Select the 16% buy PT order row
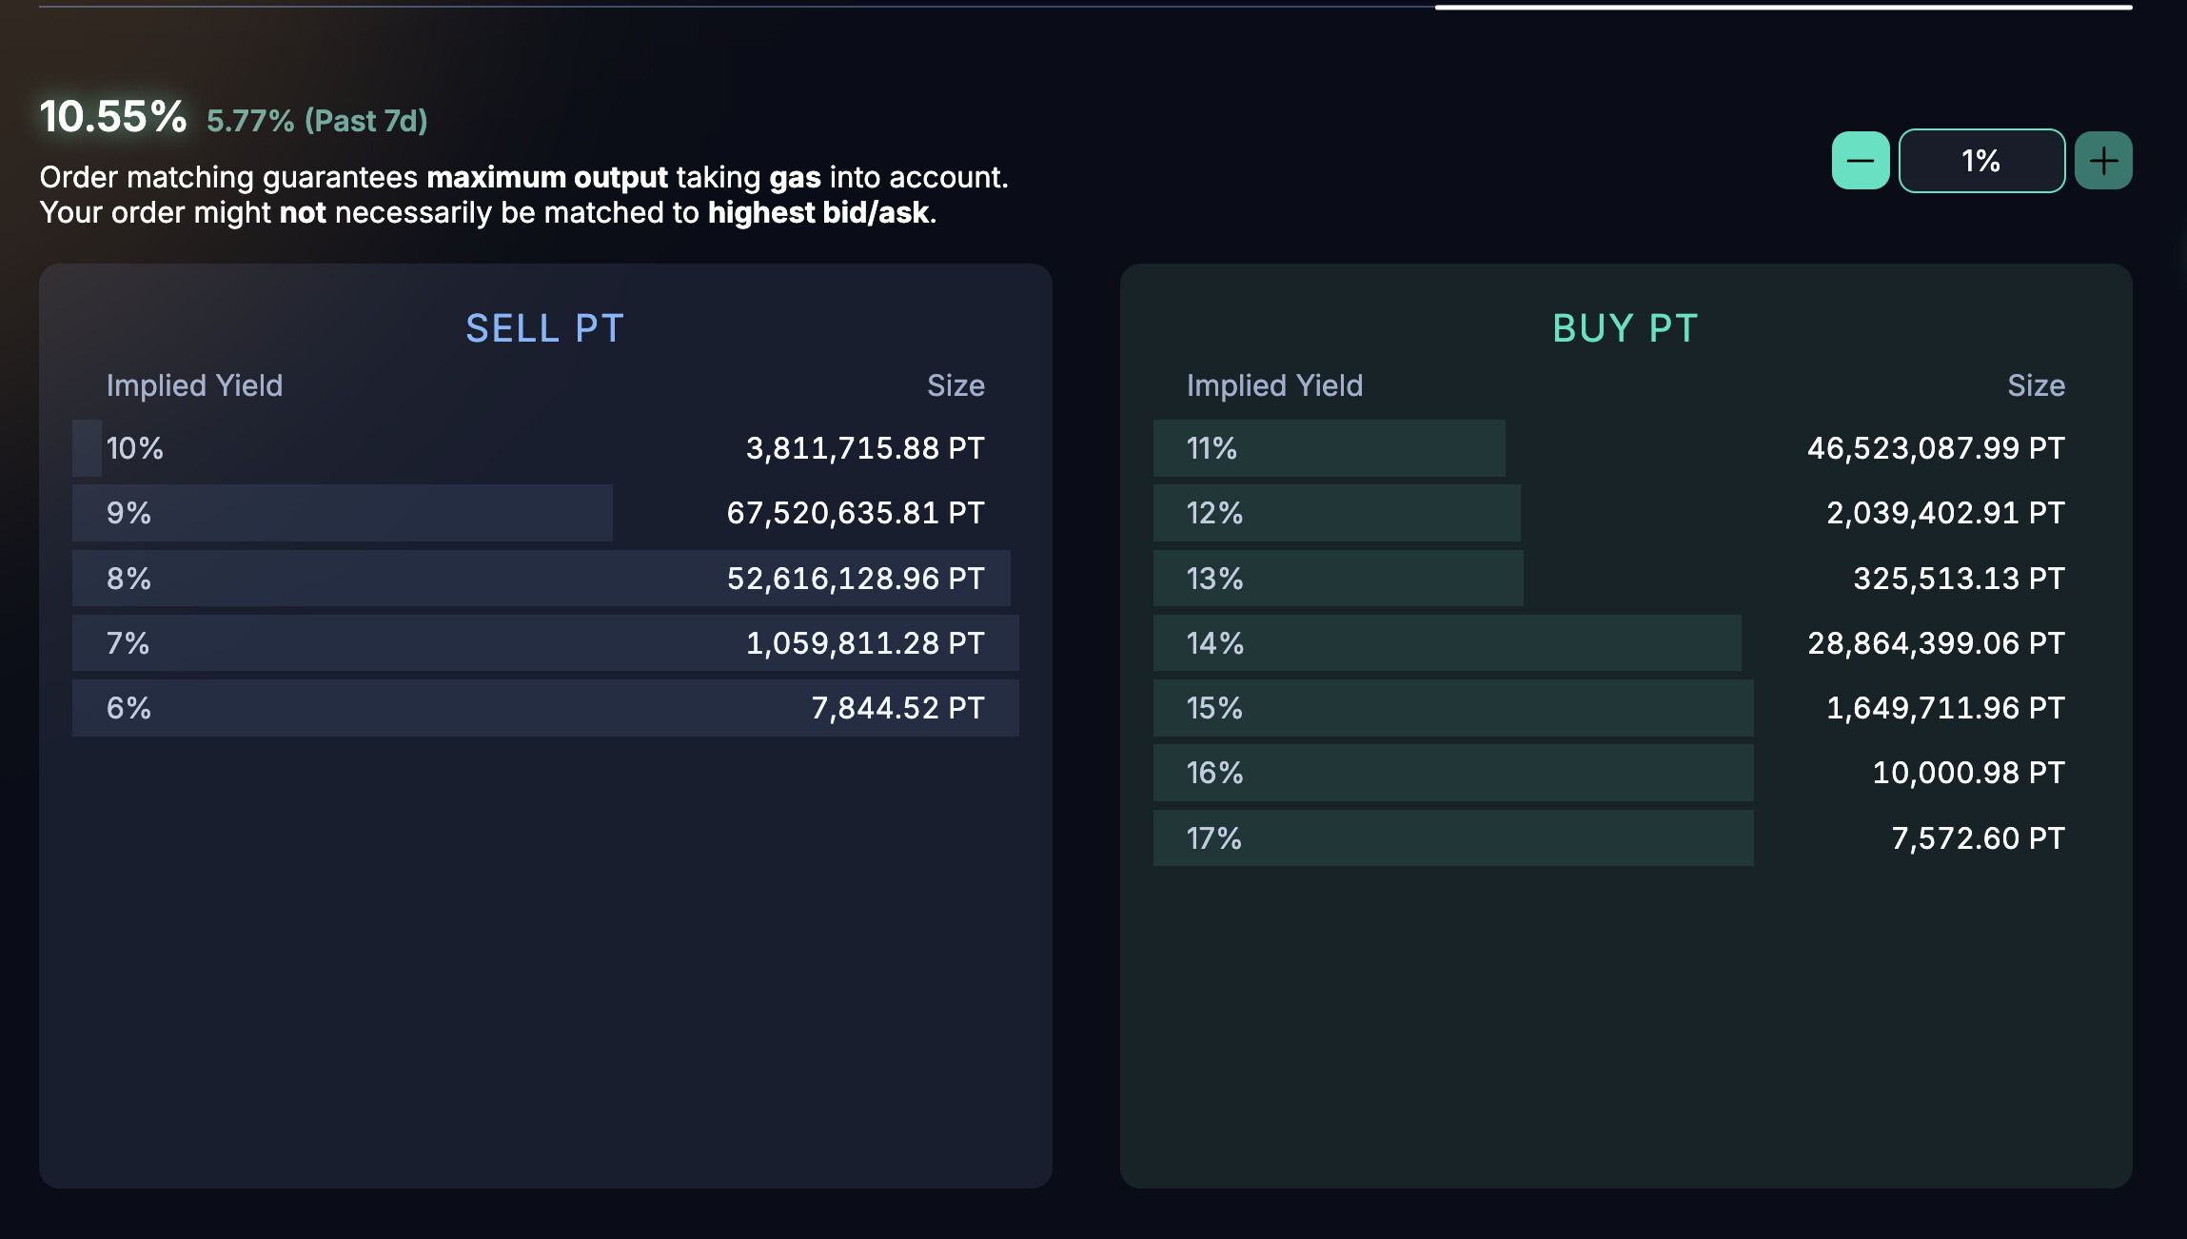 tap(1625, 773)
